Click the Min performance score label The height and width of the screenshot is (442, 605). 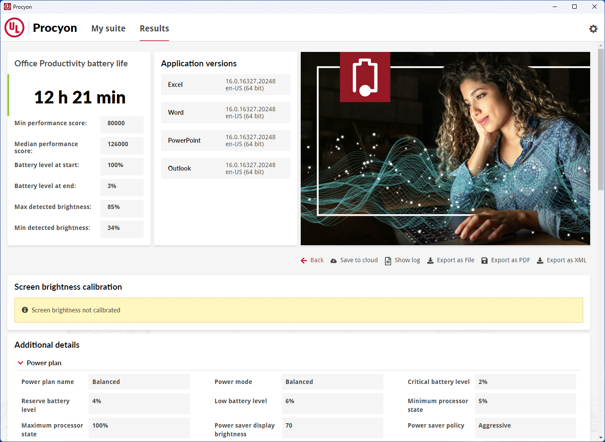point(51,123)
